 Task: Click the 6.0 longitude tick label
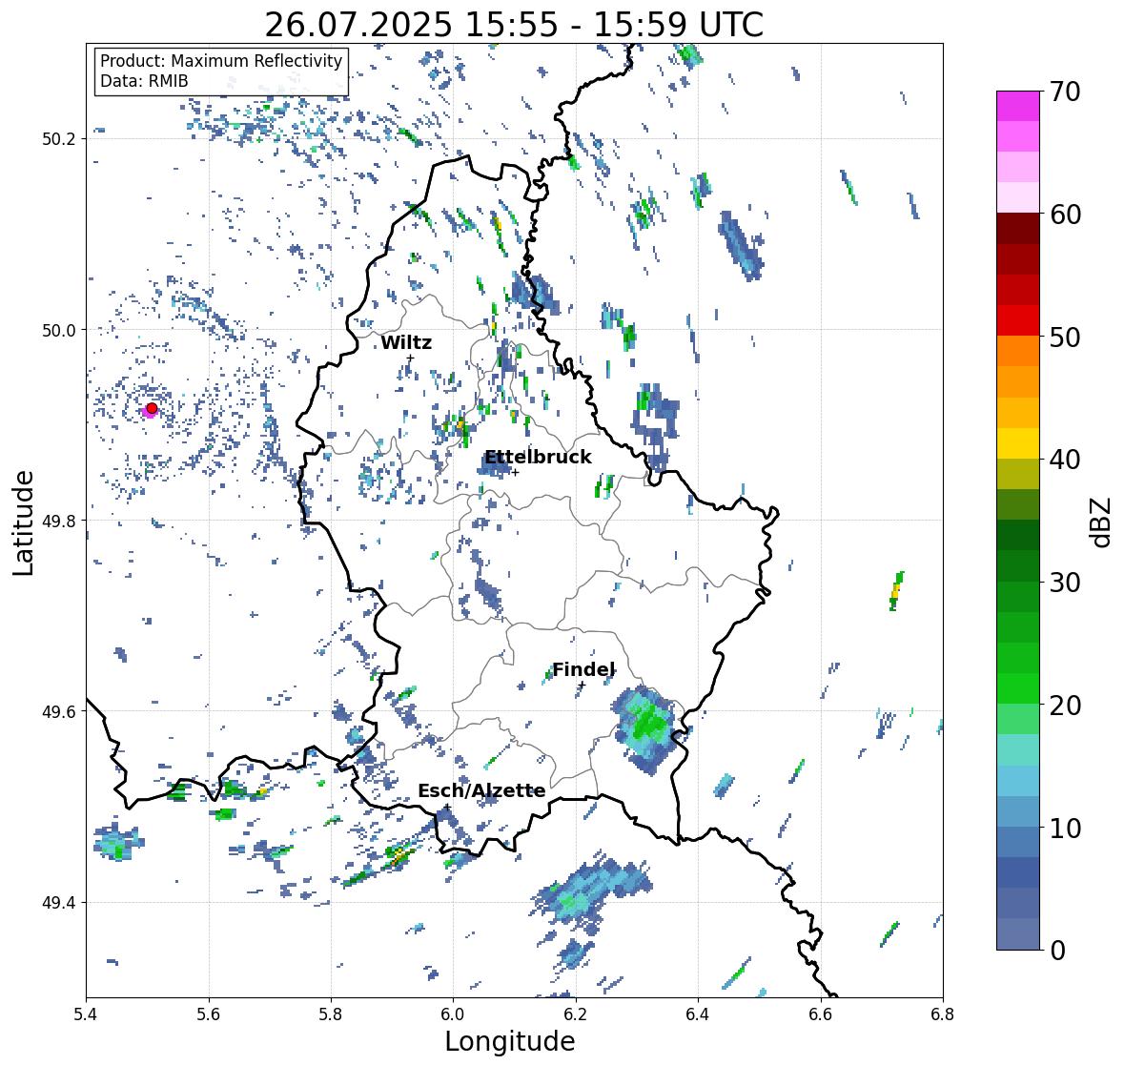[x=453, y=1014]
